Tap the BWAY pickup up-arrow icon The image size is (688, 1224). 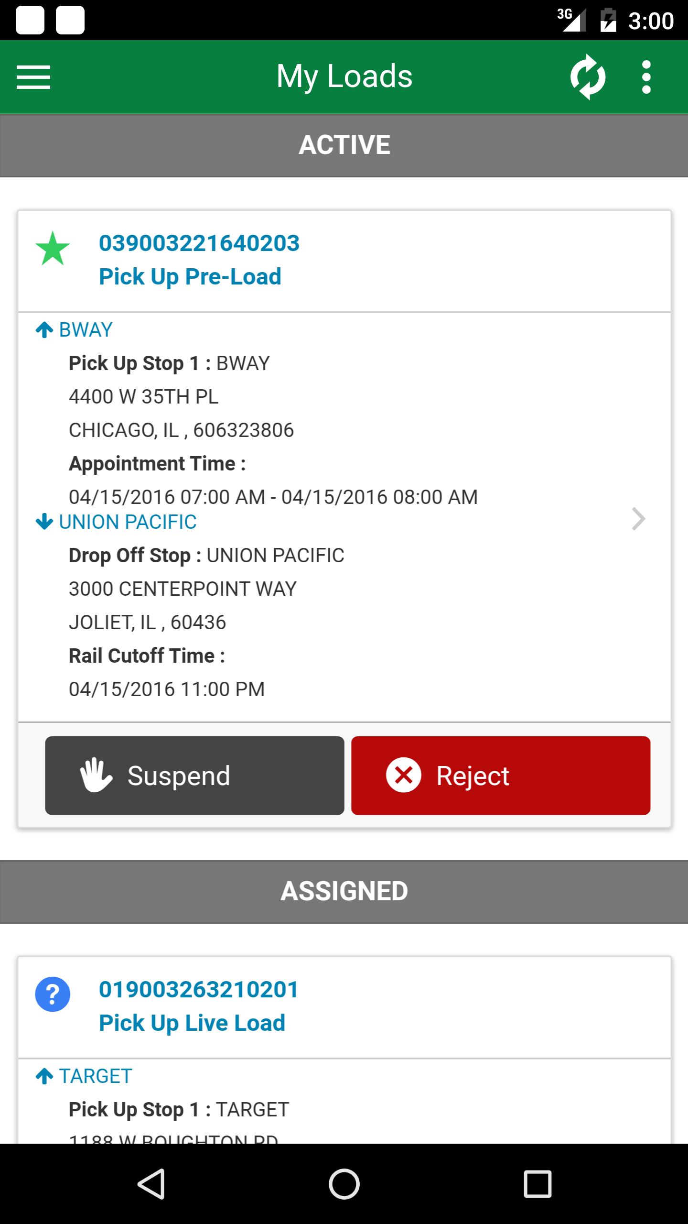pos(44,330)
